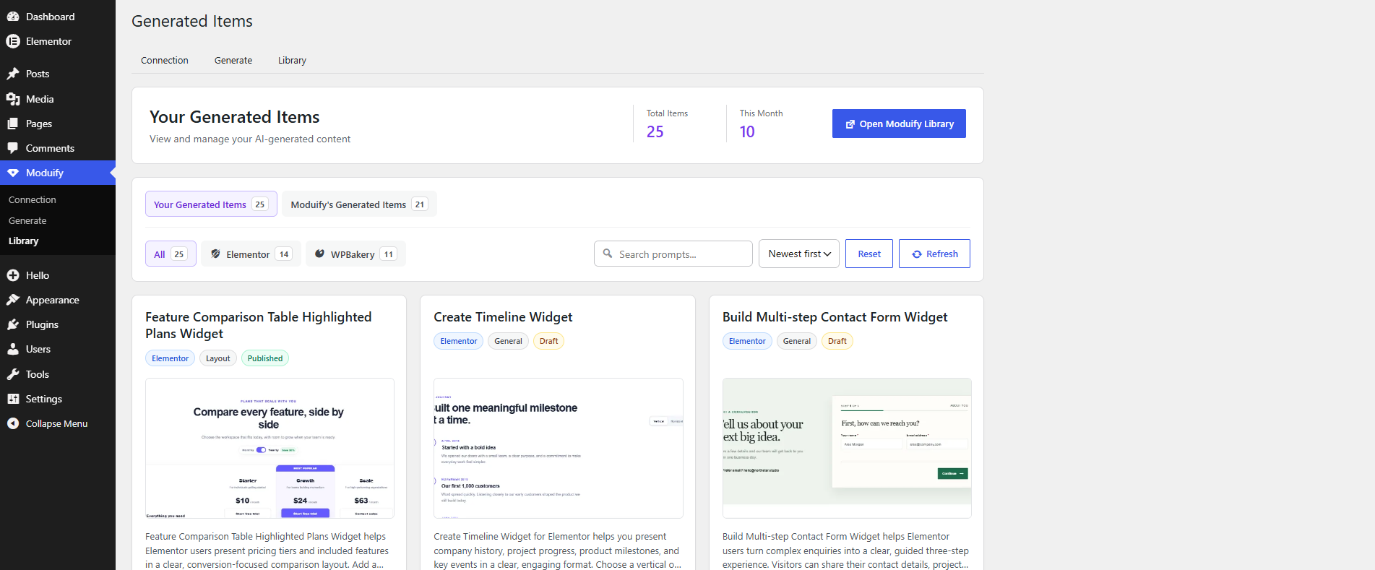Screen dimensions: 1375x570
Task: Click the Pages icon in sidebar
Action: tap(13, 124)
